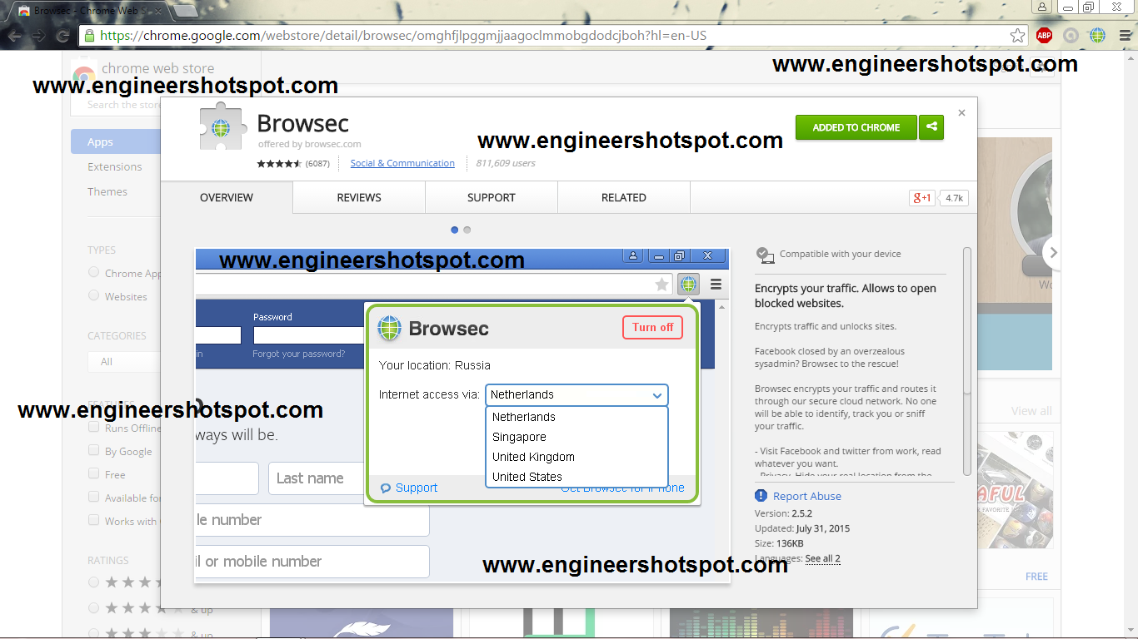Click the gray circular extension icon beside ABP
The width and height of the screenshot is (1138, 639).
click(x=1071, y=36)
